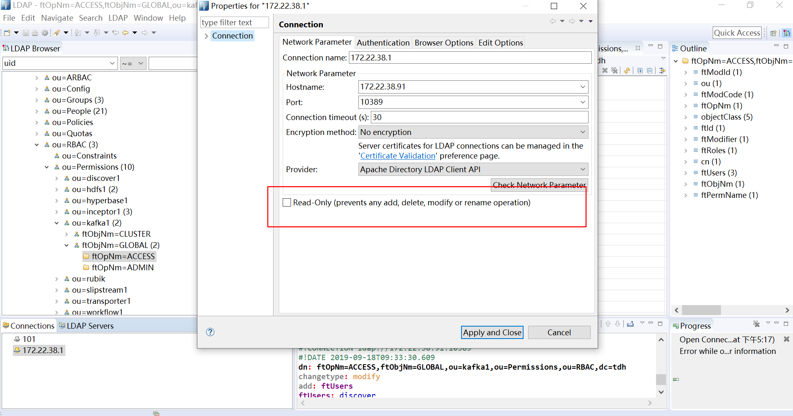Screen dimensions: 793x416
Task: Open the help icon in Properties dialog
Action: click(x=210, y=332)
